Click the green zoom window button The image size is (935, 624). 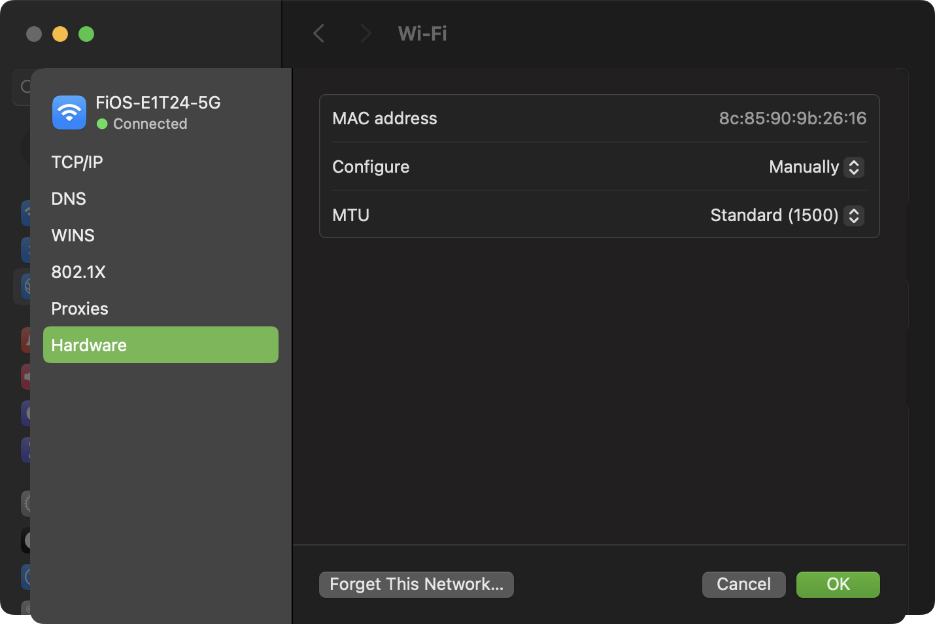(86, 34)
